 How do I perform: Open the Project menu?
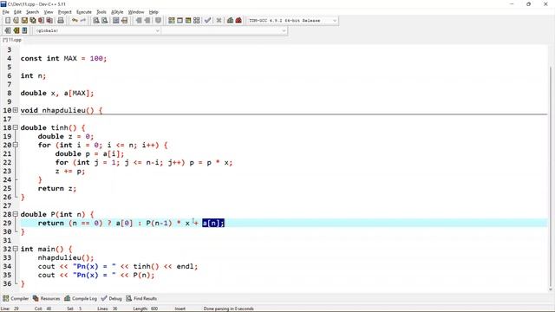65,12
